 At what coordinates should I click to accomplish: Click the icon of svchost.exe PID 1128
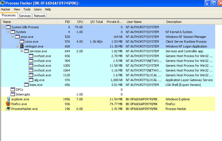31,75
